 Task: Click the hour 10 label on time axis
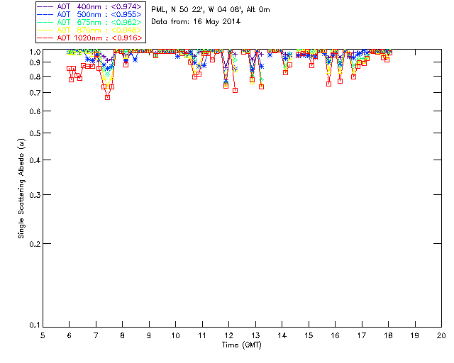point(175,335)
